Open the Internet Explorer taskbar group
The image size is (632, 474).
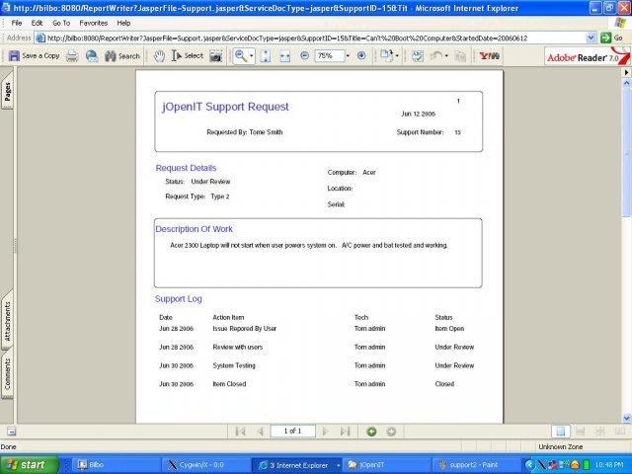(x=296, y=465)
